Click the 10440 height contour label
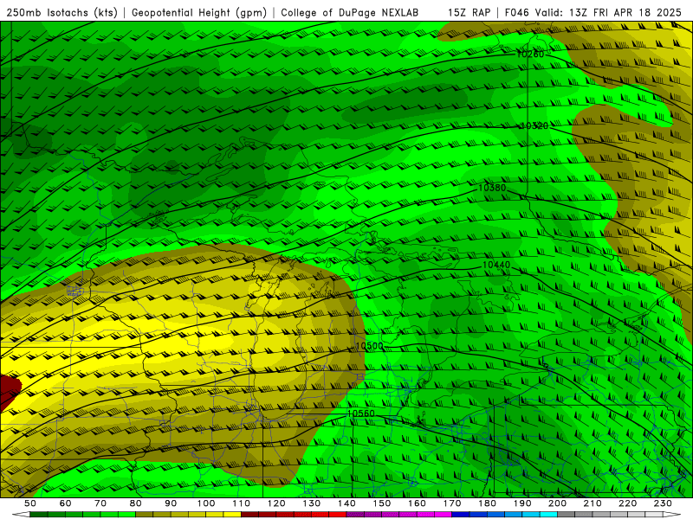The width and height of the screenshot is (693, 519). 496,265
